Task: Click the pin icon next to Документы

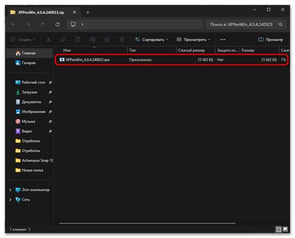Action: click(x=50, y=102)
